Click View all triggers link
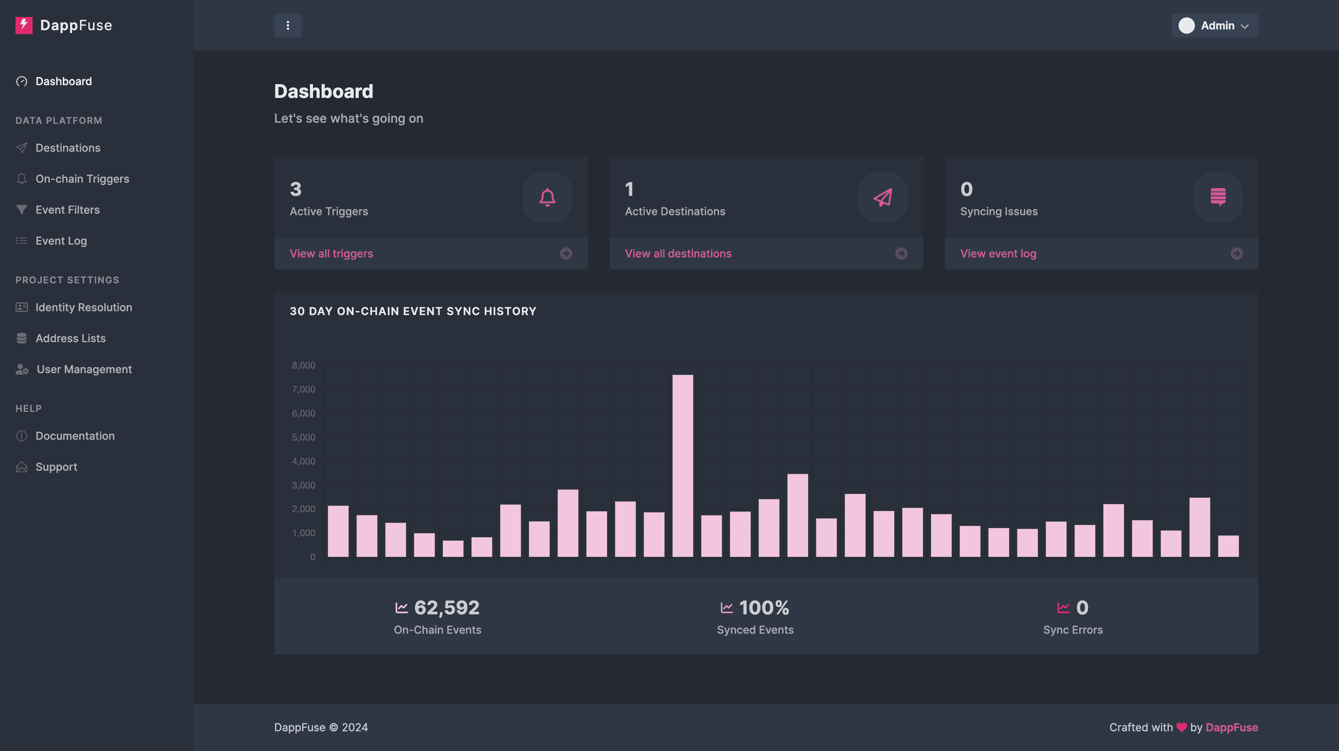 pos(331,254)
